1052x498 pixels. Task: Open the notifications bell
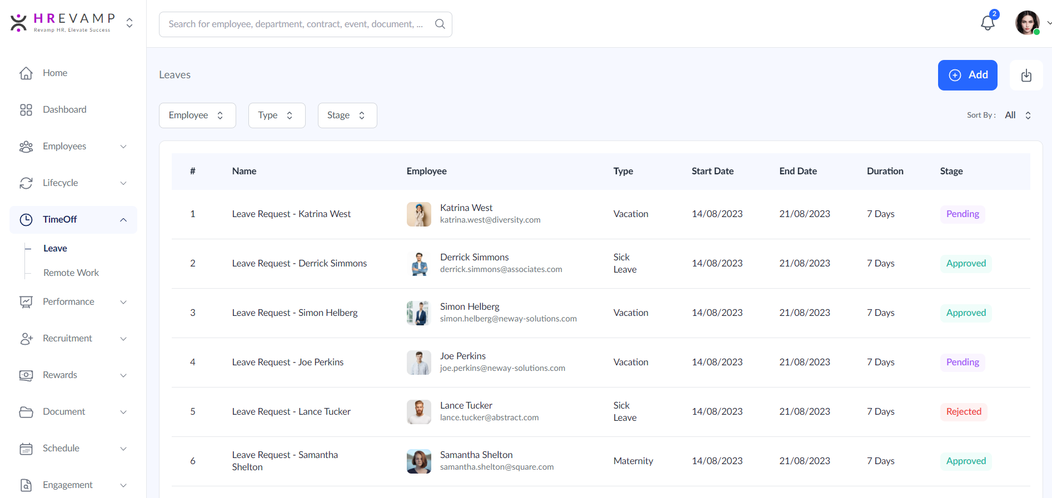coord(988,23)
